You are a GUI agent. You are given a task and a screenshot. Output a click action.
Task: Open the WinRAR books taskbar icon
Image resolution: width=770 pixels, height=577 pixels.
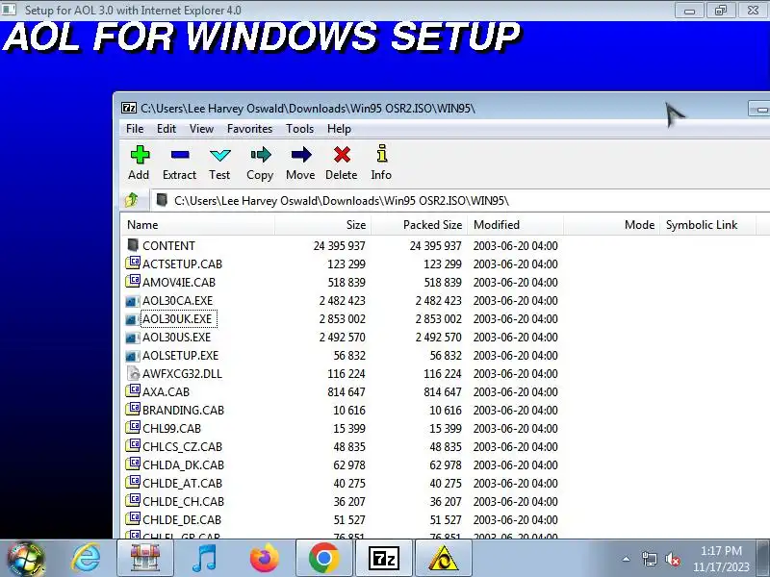[145, 559]
